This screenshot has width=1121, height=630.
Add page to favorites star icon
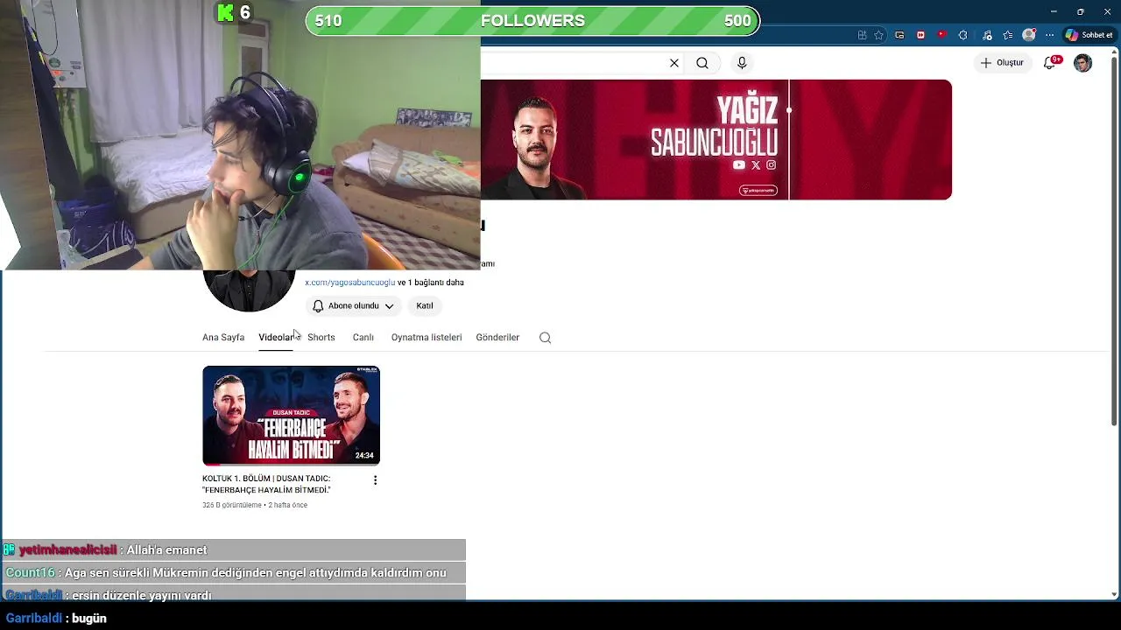pos(879,35)
